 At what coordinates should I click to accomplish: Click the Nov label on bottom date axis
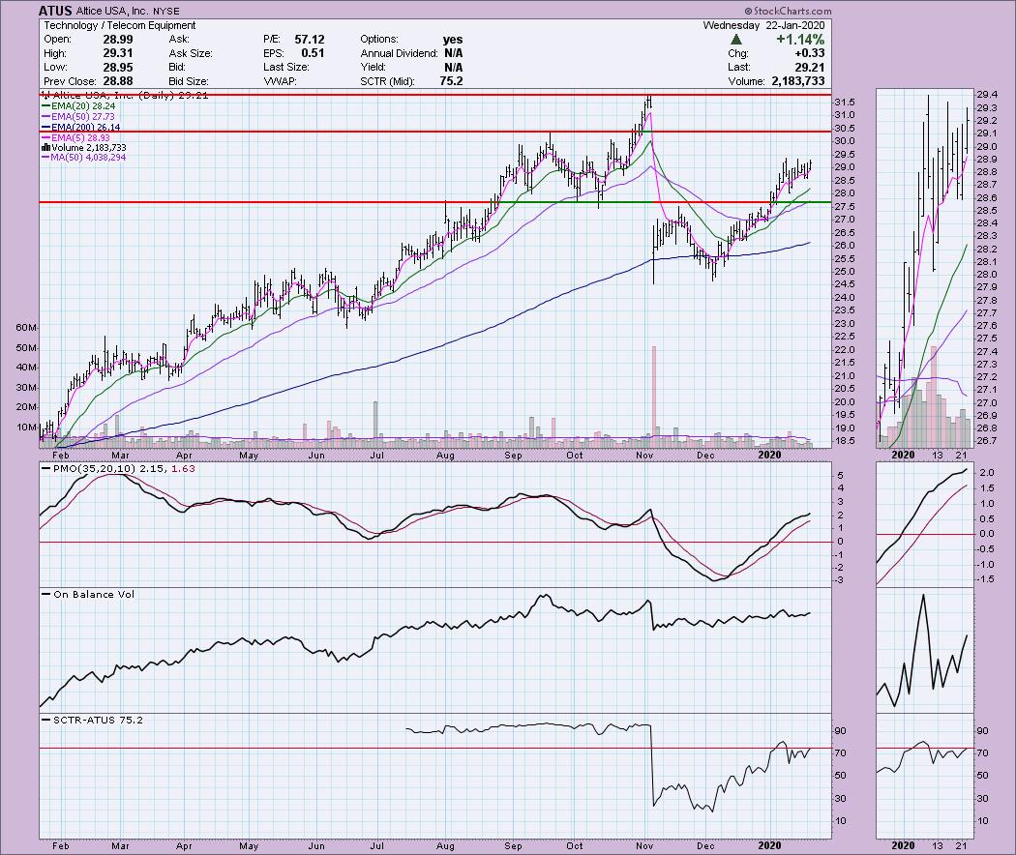644,845
